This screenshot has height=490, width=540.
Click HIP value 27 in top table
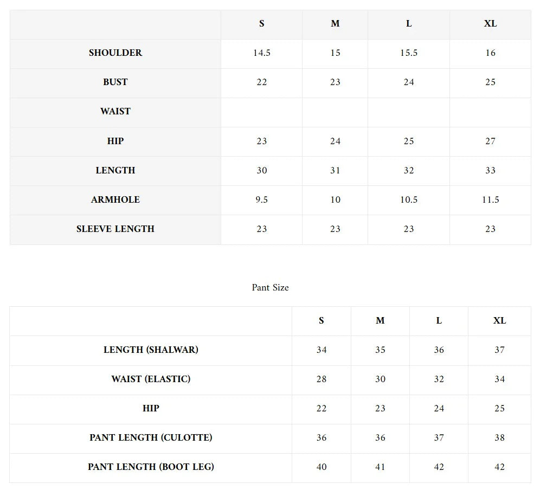click(490, 141)
